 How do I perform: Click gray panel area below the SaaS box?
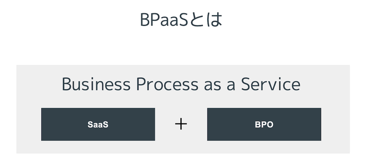[98, 147]
